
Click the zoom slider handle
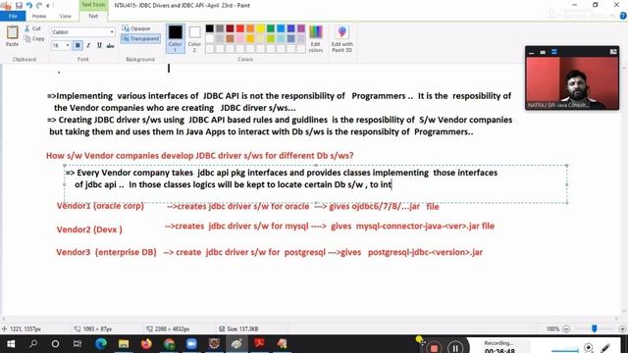point(595,328)
